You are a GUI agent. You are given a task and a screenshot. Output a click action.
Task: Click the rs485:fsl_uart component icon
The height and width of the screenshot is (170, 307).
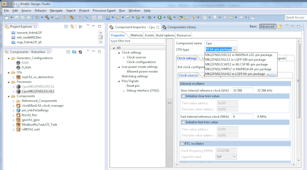18,129
